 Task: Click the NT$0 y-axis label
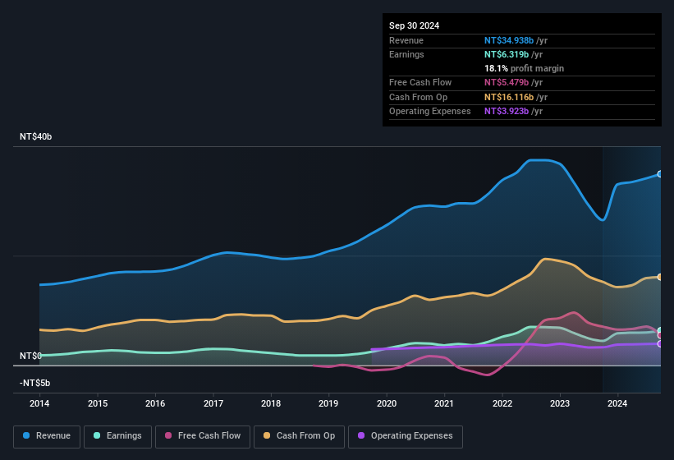pyautogui.click(x=30, y=356)
